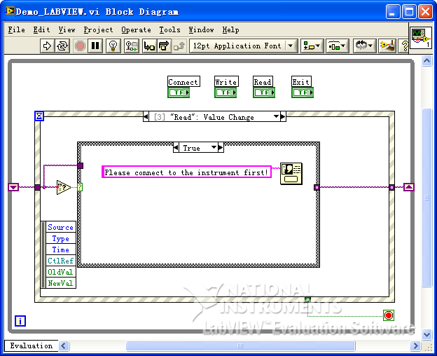Open Align Objects dropdown

(312, 46)
